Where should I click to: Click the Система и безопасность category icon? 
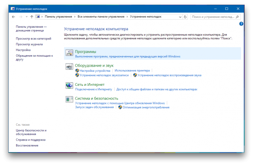(69, 100)
